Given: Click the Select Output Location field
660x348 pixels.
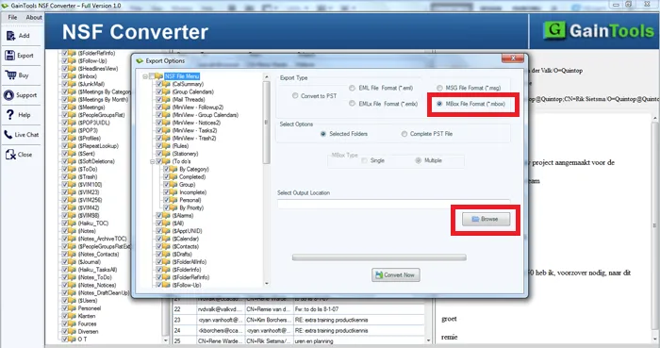Looking at the screenshot, I should tap(393, 204).
